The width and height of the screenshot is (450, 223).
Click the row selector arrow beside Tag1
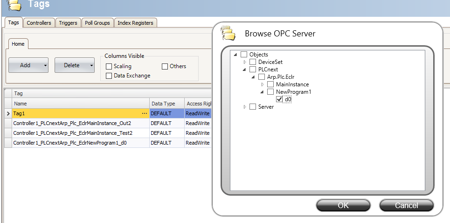[8, 113]
